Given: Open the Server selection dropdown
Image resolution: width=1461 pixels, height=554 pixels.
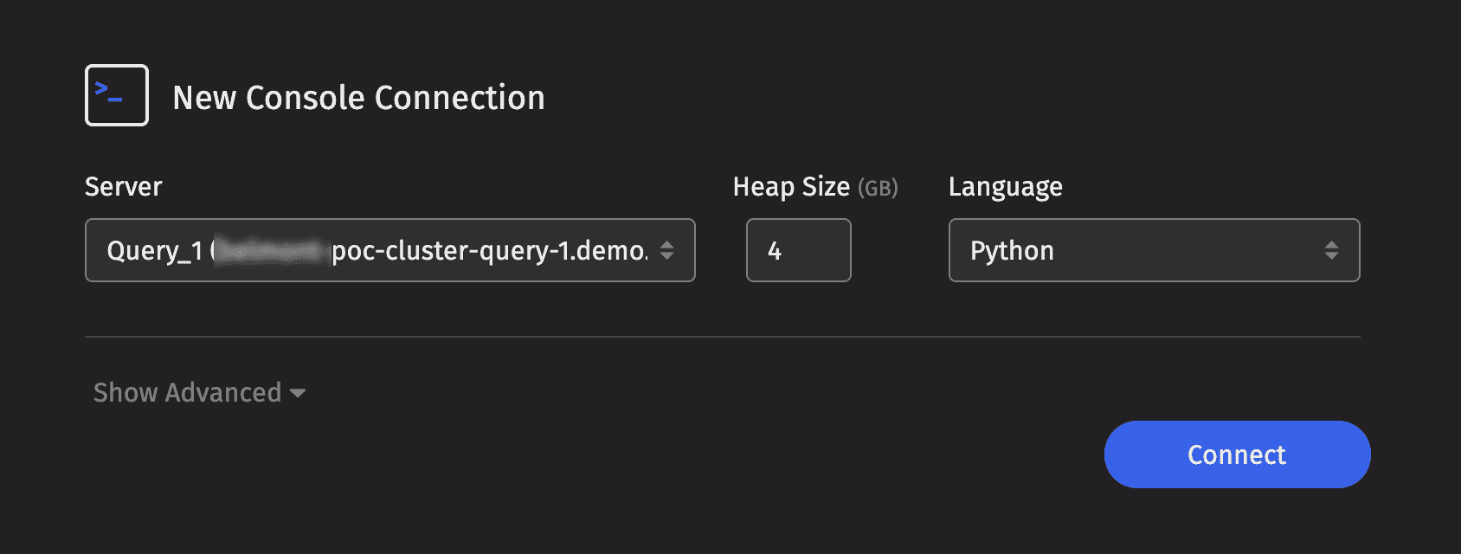Looking at the screenshot, I should [390, 250].
